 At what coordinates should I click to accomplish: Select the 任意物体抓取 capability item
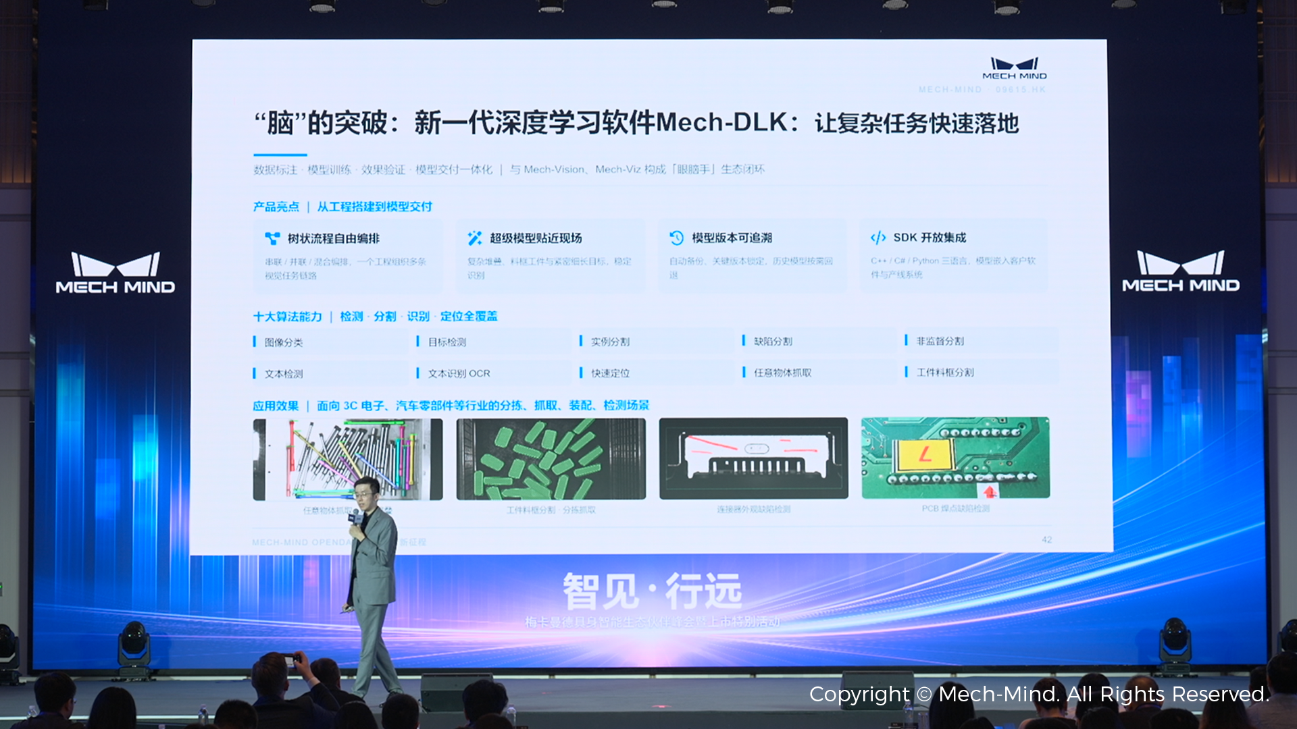click(x=819, y=373)
